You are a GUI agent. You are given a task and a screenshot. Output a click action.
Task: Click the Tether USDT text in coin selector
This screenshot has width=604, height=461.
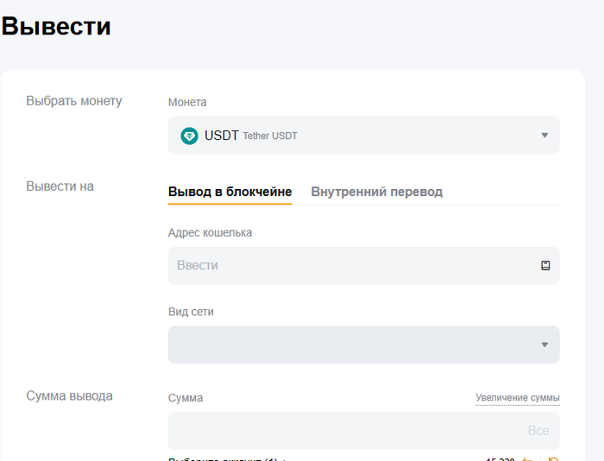click(270, 136)
